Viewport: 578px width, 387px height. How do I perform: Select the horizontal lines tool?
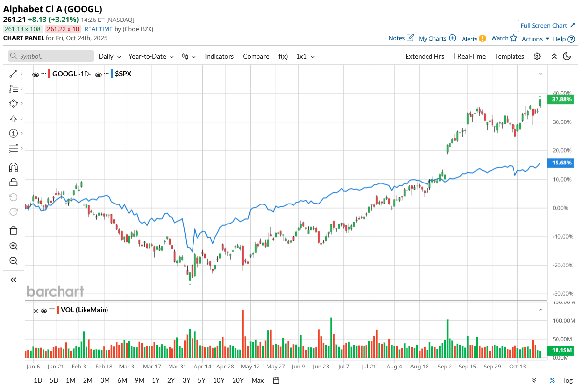click(x=13, y=148)
